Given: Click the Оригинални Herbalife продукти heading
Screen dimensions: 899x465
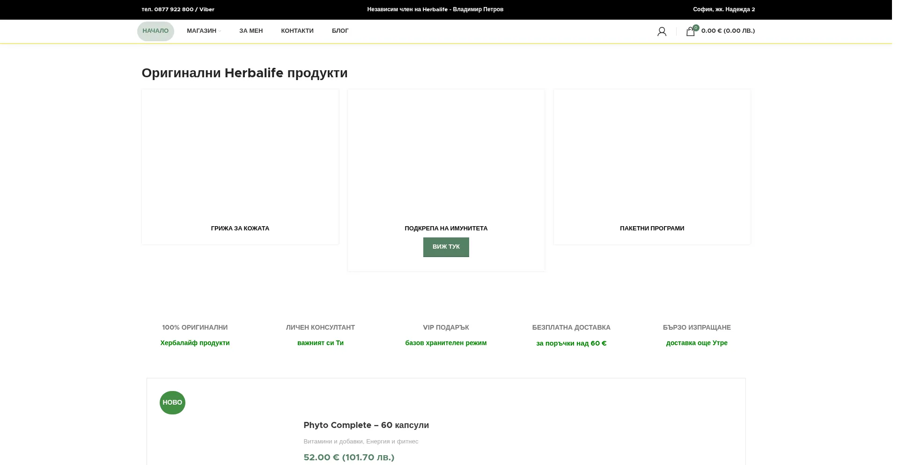Looking at the screenshot, I should pos(244,73).
